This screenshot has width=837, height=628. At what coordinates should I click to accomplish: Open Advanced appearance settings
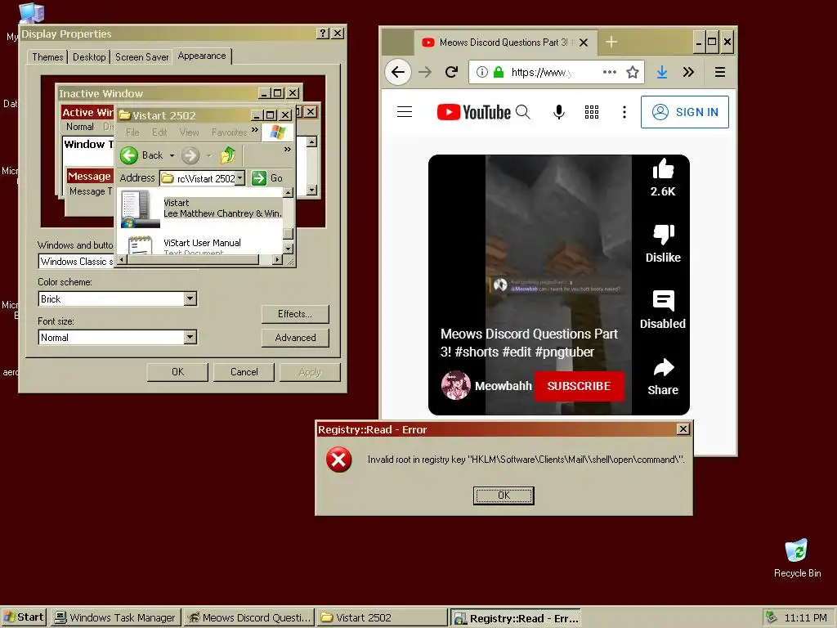pos(294,338)
